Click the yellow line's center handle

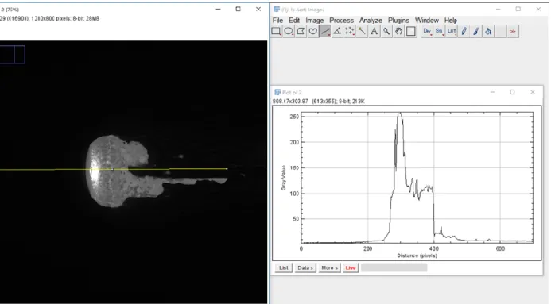coord(112,169)
